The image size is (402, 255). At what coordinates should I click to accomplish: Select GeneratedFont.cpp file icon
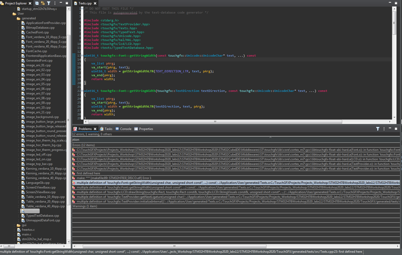tap(23, 60)
